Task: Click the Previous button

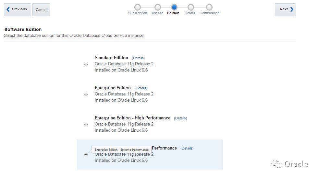Action: pos(18,10)
